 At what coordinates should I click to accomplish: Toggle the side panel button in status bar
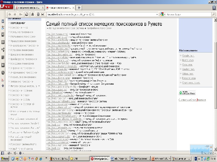(2, 153)
